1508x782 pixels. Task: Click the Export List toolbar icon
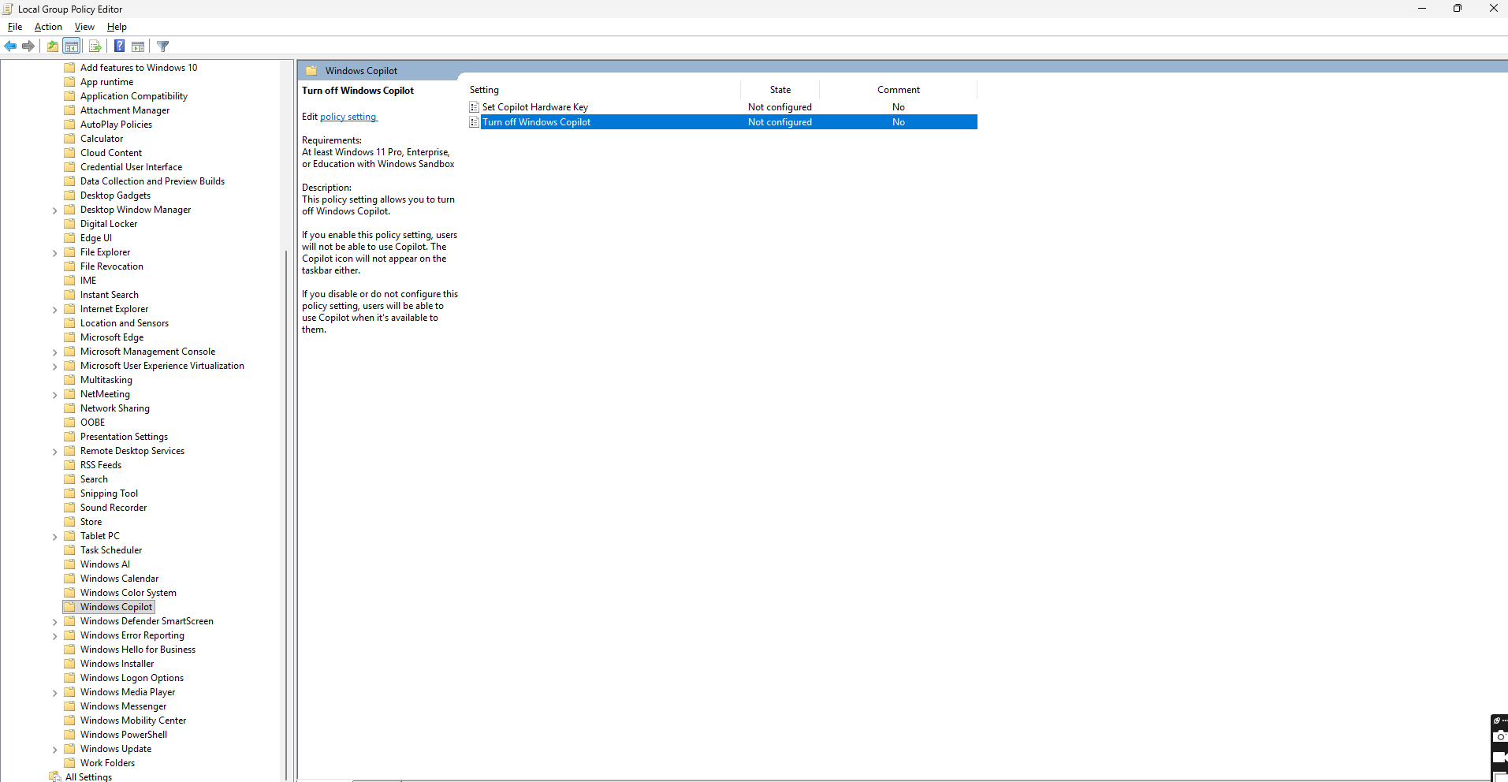tap(95, 47)
